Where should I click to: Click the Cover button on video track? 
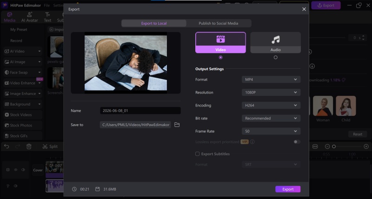[38, 170]
